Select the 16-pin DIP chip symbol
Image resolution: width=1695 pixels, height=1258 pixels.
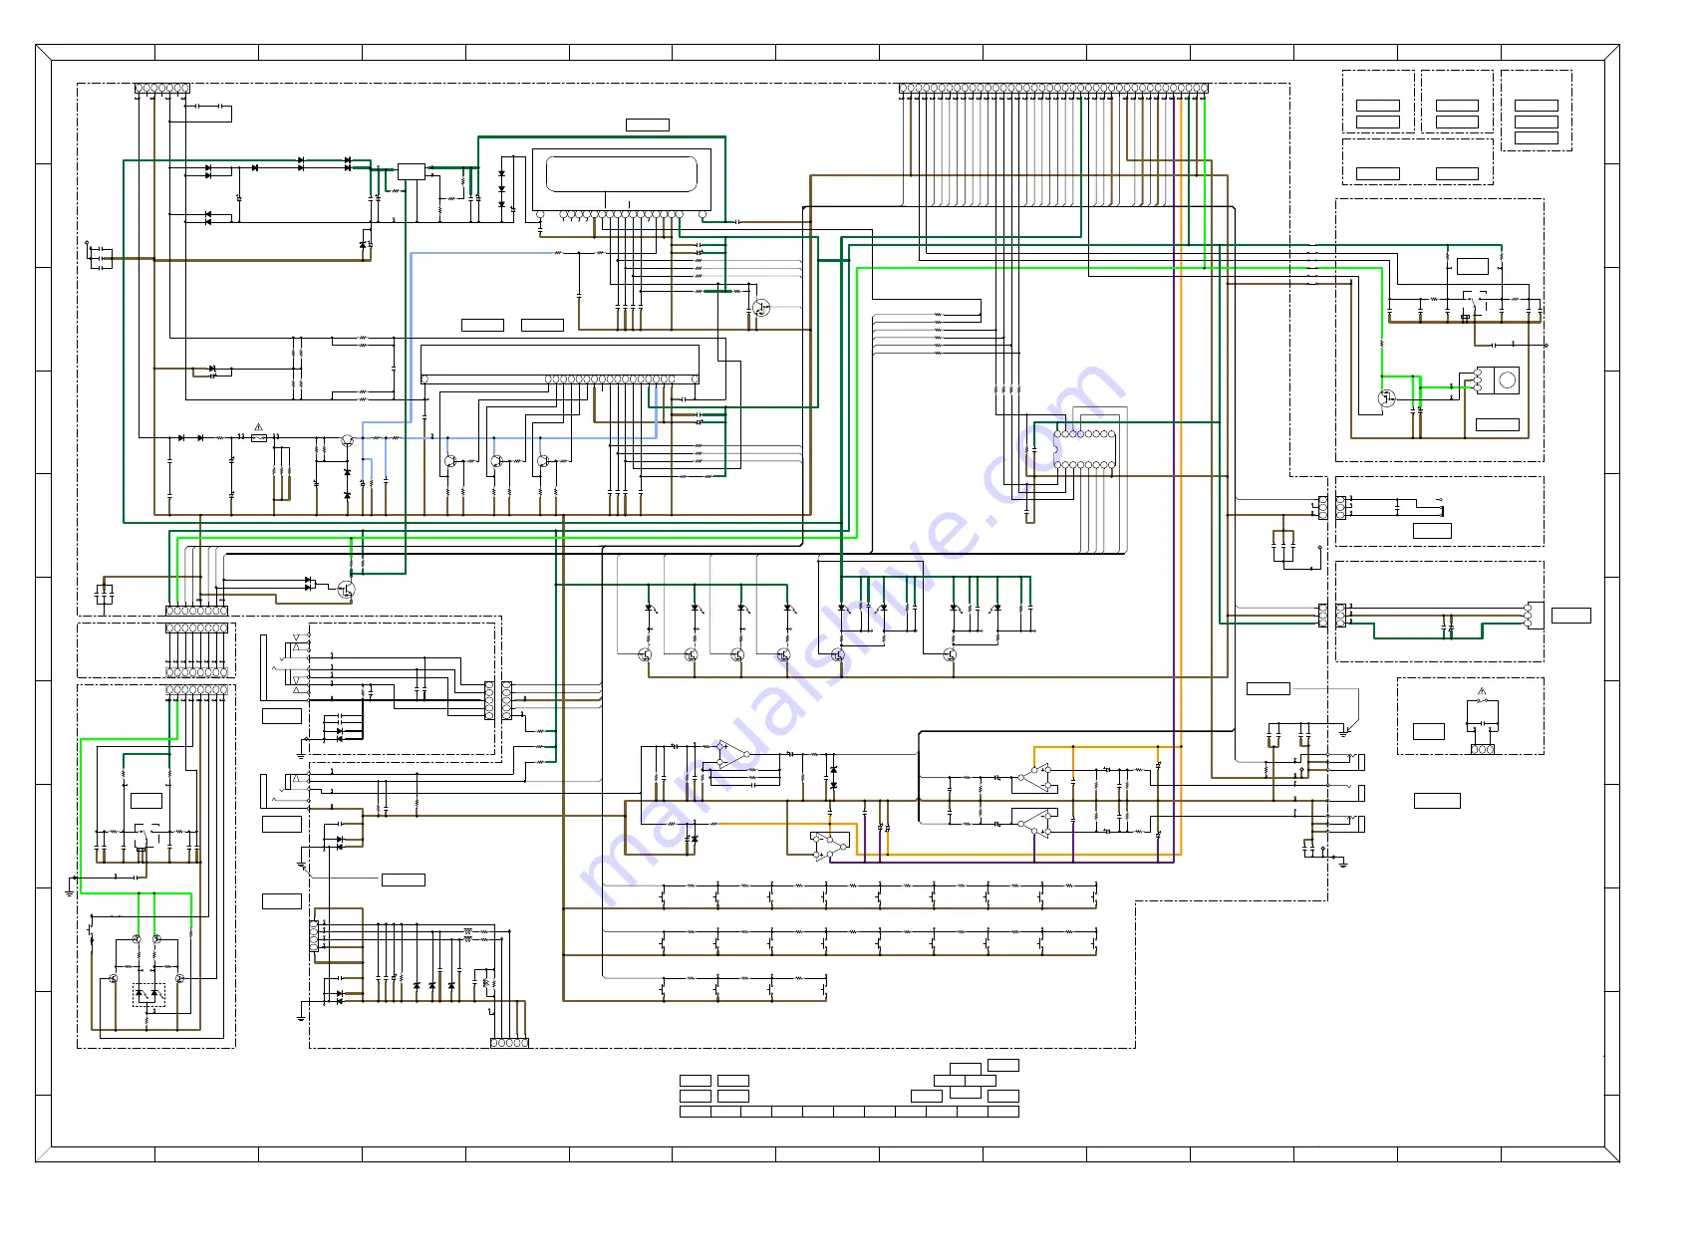point(1084,449)
